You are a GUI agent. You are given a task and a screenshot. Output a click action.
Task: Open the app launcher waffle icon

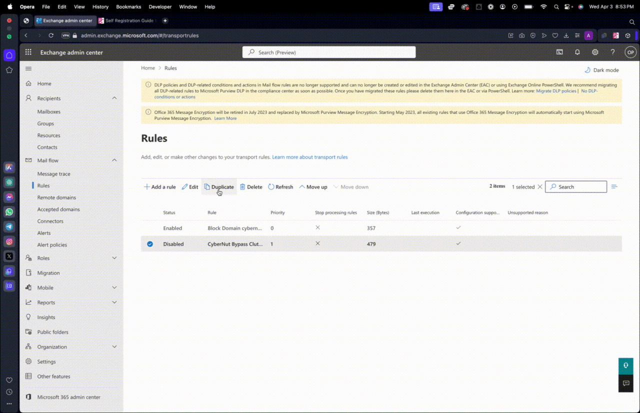tap(28, 52)
